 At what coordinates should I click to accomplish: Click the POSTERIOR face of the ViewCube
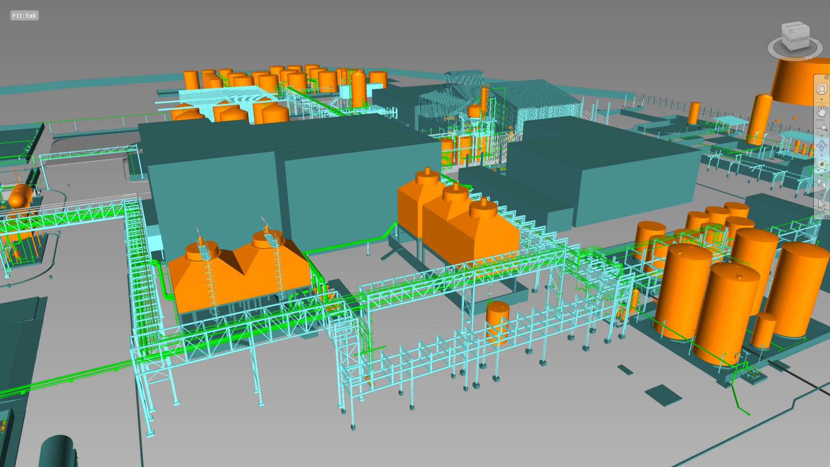point(800,40)
